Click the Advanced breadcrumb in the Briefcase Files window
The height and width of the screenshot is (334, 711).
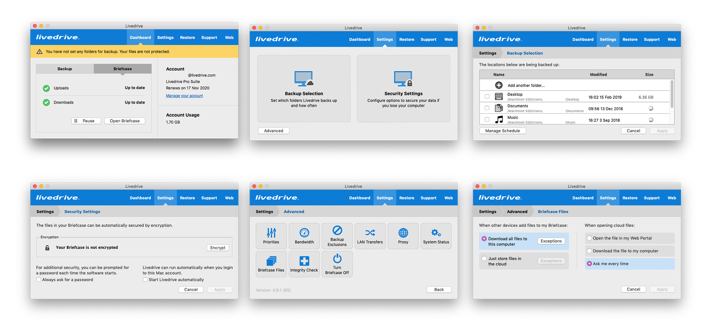(517, 212)
